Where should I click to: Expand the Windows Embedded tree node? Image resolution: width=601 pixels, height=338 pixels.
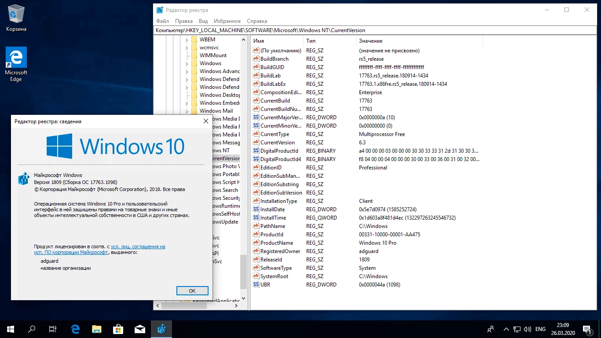tap(187, 103)
